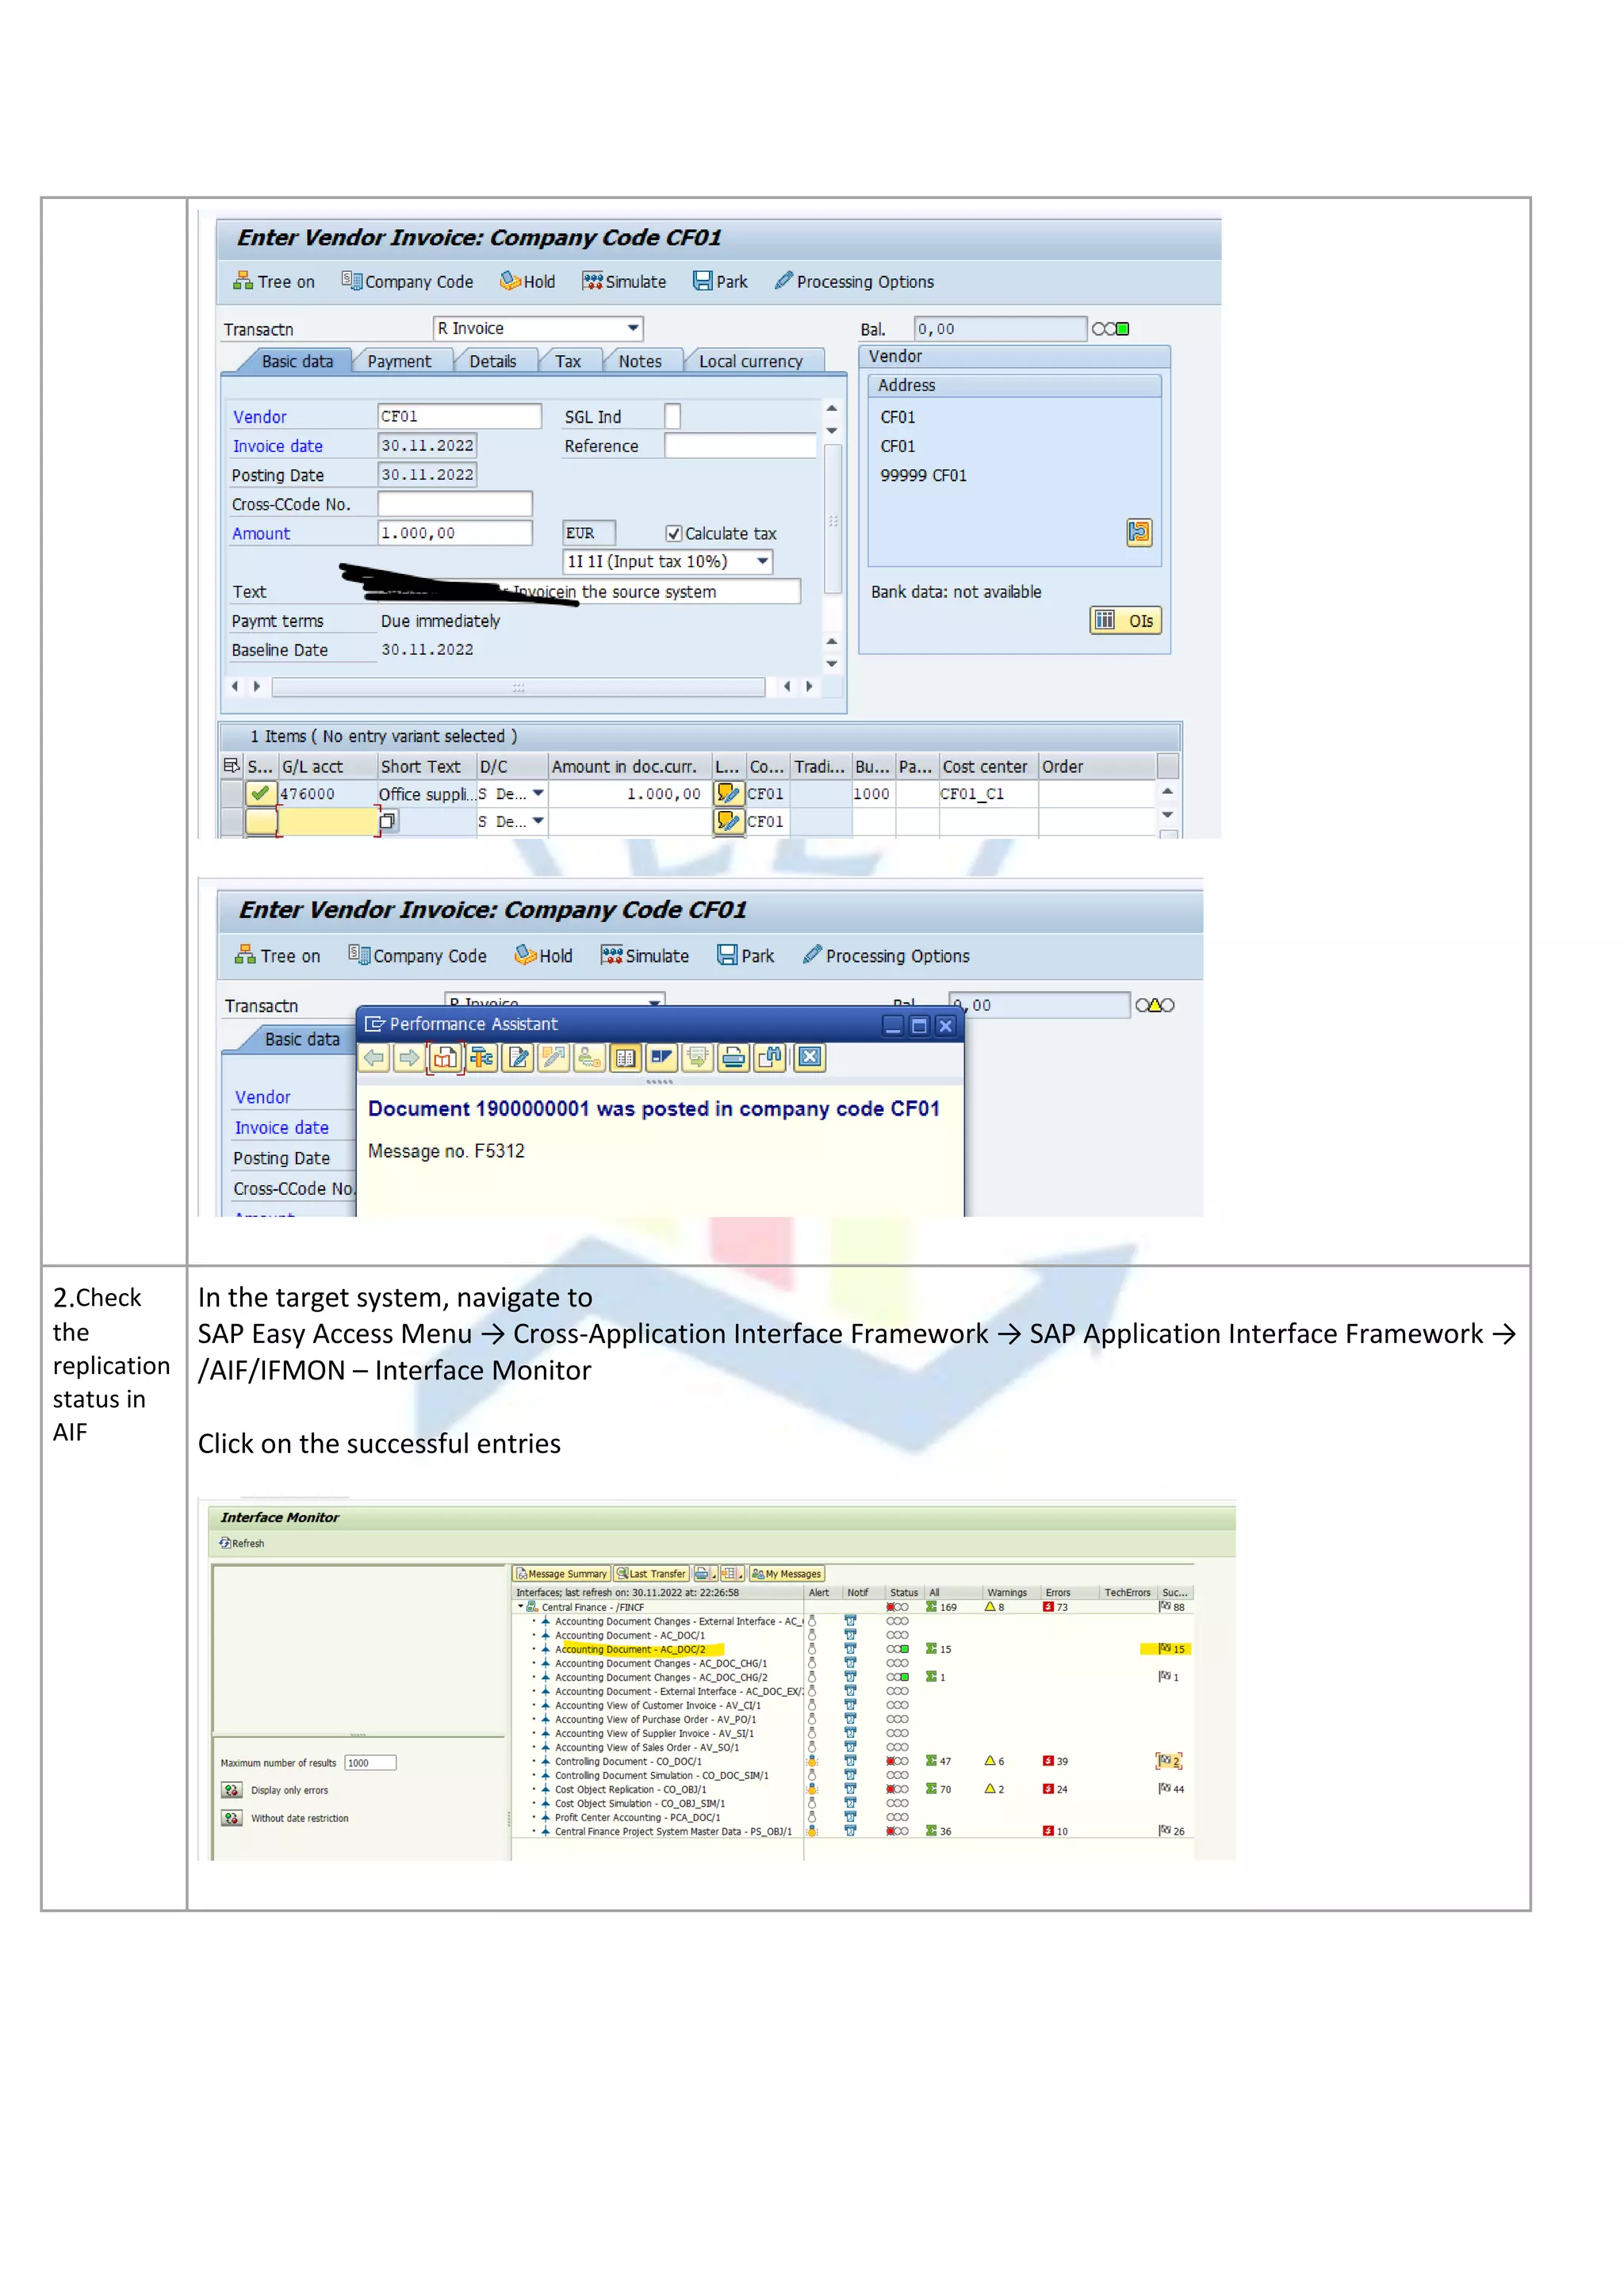Open D/C dropdown on the 476000 row
The width and height of the screenshot is (1624, 2296).
coord(538,793)
